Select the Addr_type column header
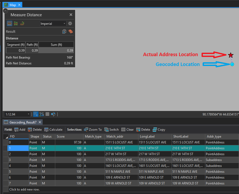 222,137
